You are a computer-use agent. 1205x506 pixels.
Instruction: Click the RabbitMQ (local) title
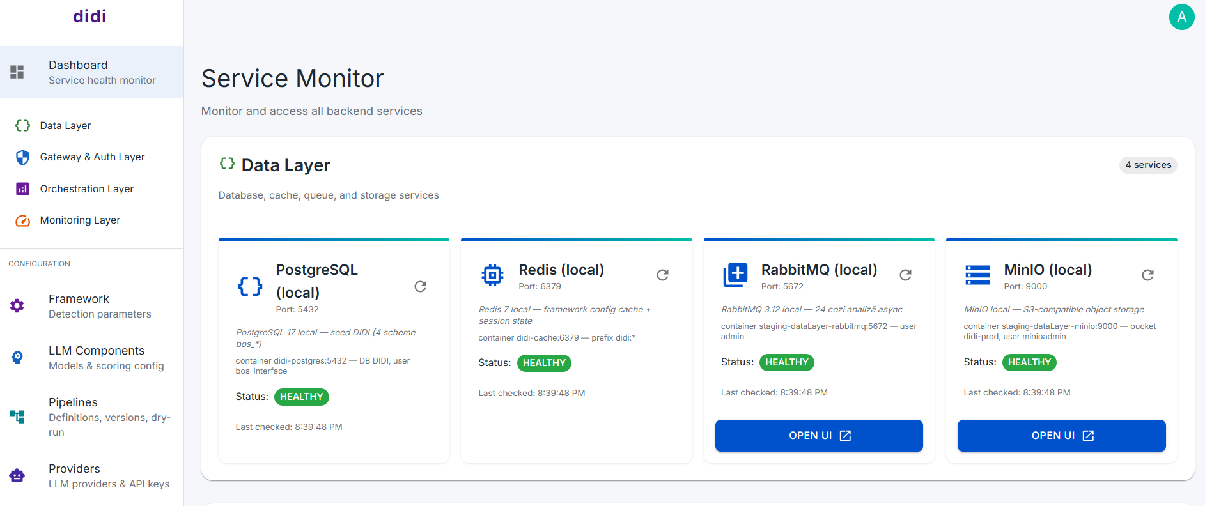tap(819, 270)
